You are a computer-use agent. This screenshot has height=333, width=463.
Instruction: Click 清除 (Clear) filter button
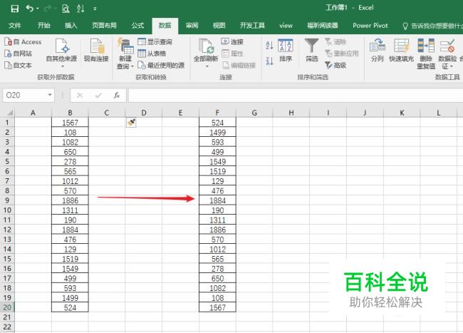(x=335, y=41)
